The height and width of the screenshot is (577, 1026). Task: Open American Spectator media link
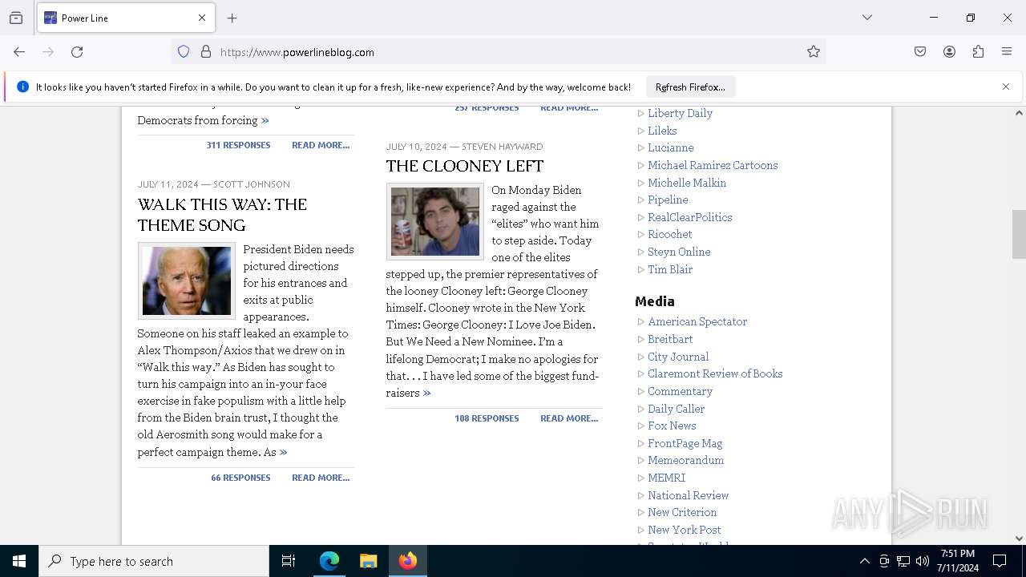[x=697, y=321]
